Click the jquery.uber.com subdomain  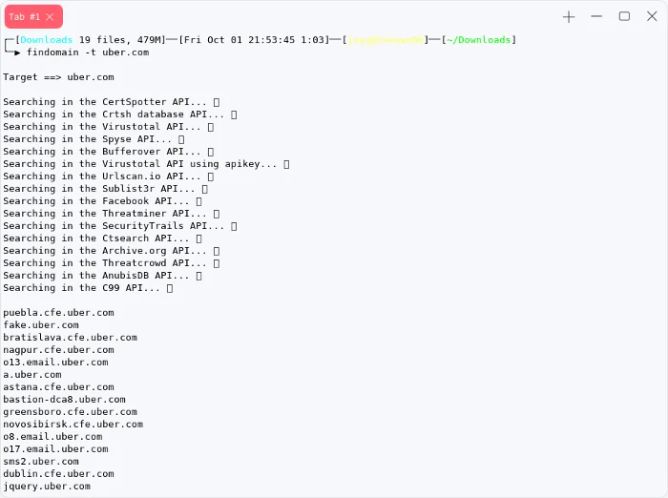click(47, 486)
